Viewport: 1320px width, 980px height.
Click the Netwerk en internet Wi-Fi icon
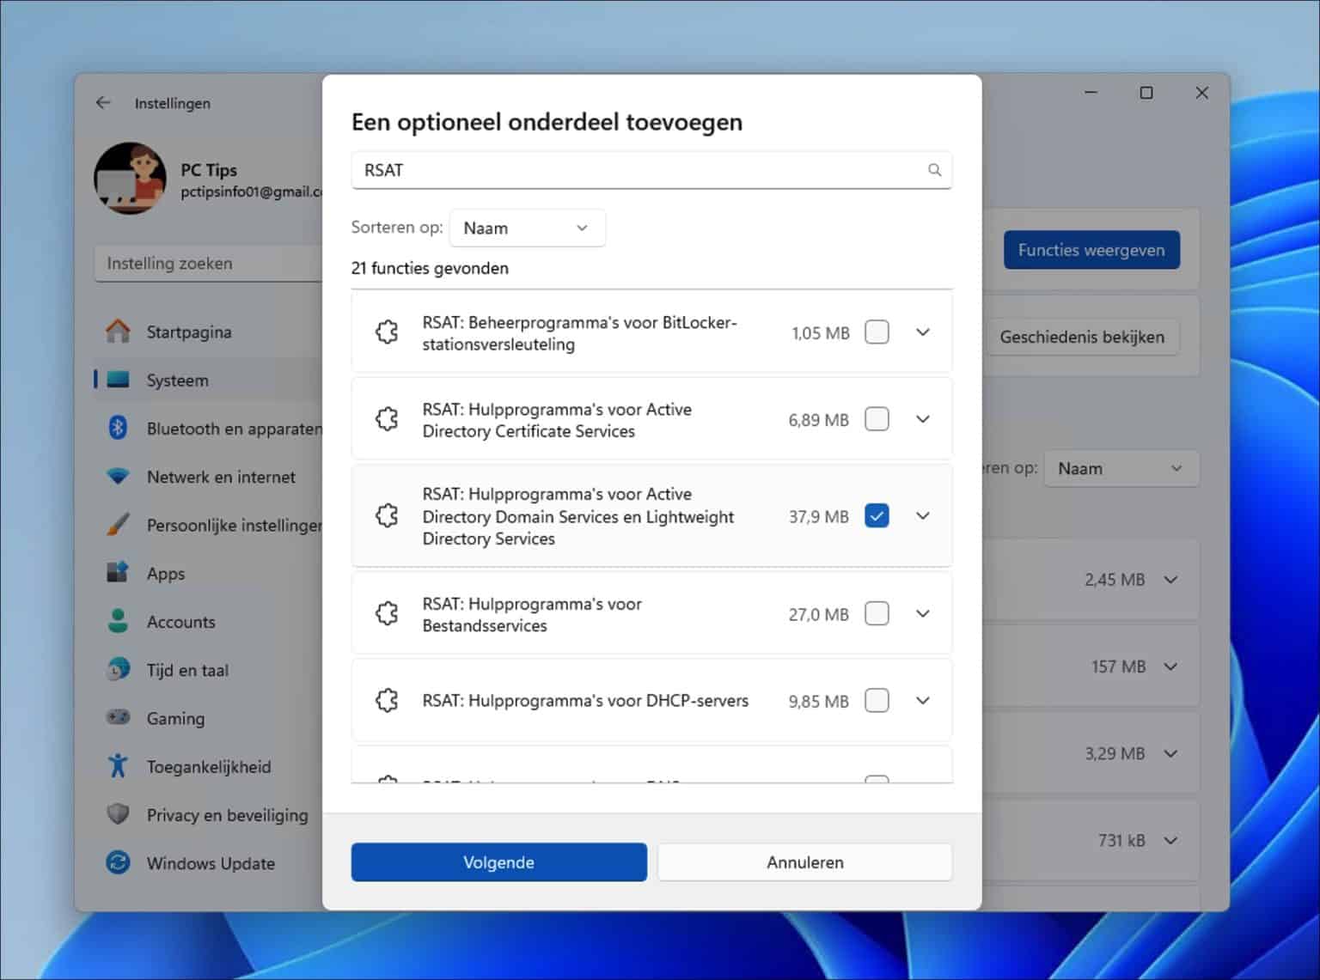118,476
